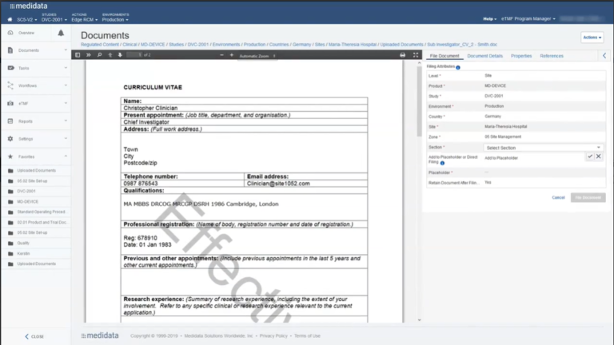The height and width of the screenshot is (345, 614).
Task: Click the Settings gear icon
Action: point(10,139)
